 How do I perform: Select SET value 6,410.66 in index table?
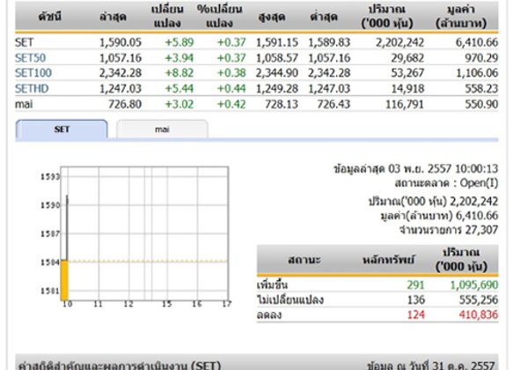477,42
